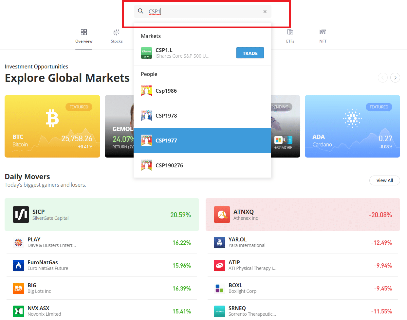The width and height of the screenshot is (407, 320).
Task: Click the Overview grid icon
Action: [x=84, y=32]
